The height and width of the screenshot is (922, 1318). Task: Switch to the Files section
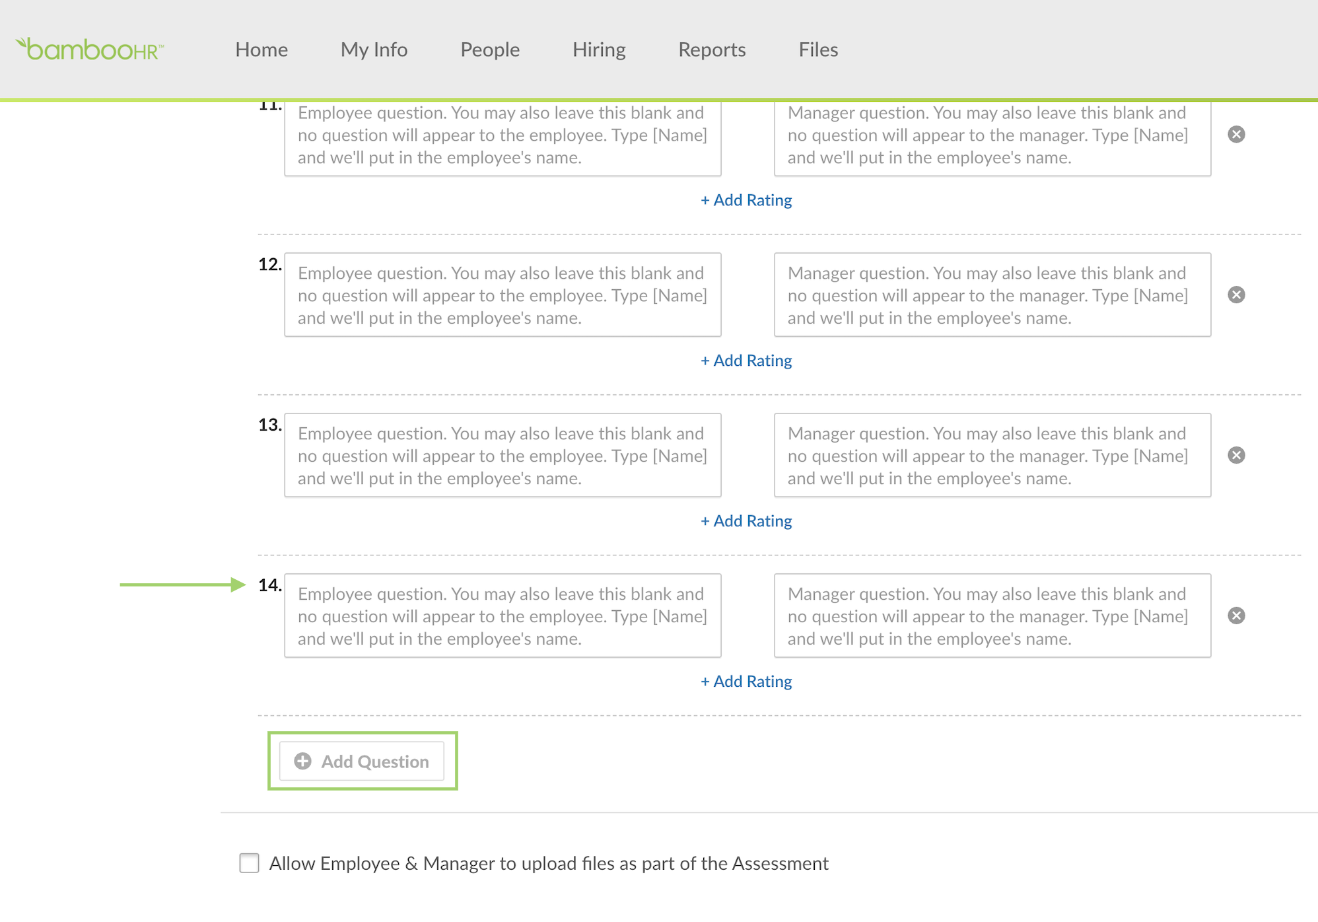[818, 50]
